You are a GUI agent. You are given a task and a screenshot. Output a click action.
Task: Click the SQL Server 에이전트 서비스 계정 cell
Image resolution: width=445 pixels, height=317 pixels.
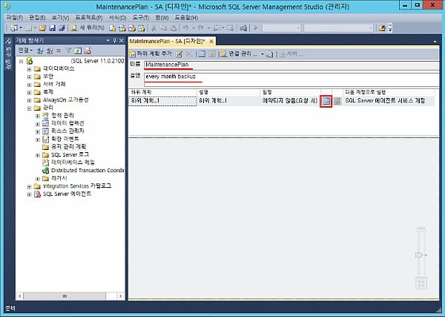coord(388,101)
